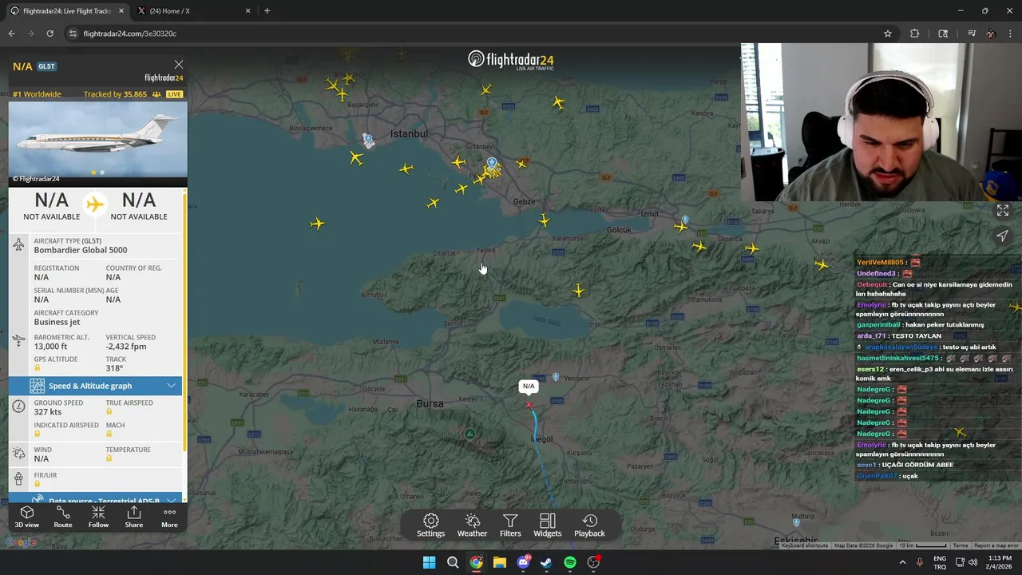Viewport: 1022px width, 575px height.
Task: Open Steam from the taskbar
Action: [x=546, y=562]
